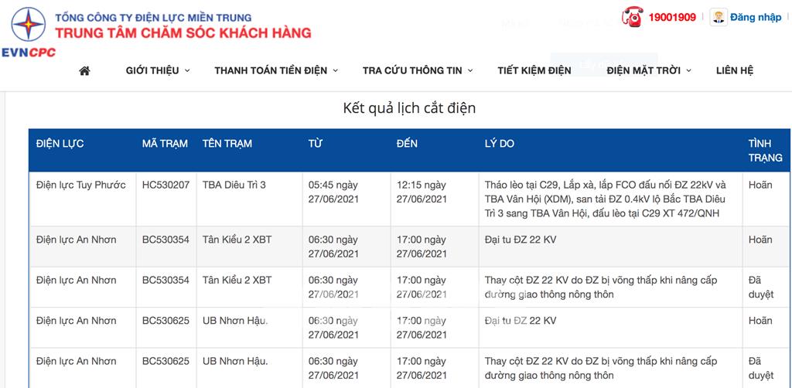The height and width of the screenshot is (388, 792).
Task: Click the Đăng nhập login link
Action: pos(755,17)
